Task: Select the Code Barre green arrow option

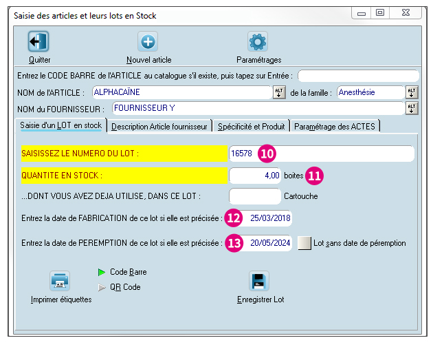Action: pyautogui.click(x=102, y=272)
